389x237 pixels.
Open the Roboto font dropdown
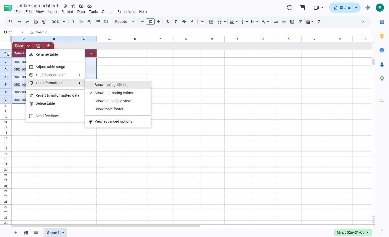point(125,22)
